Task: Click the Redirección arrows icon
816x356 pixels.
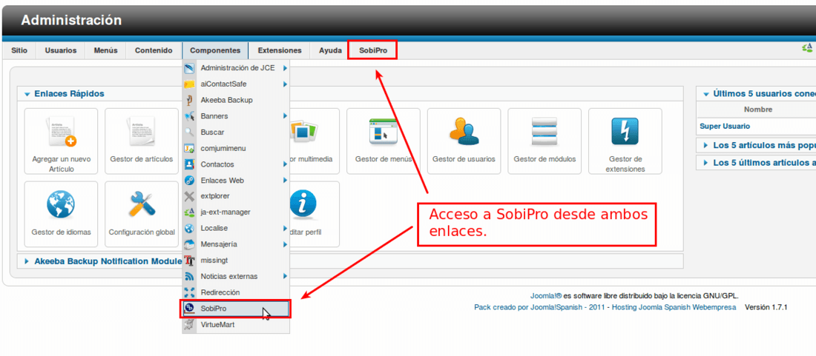Action: [x=189, y=292]
